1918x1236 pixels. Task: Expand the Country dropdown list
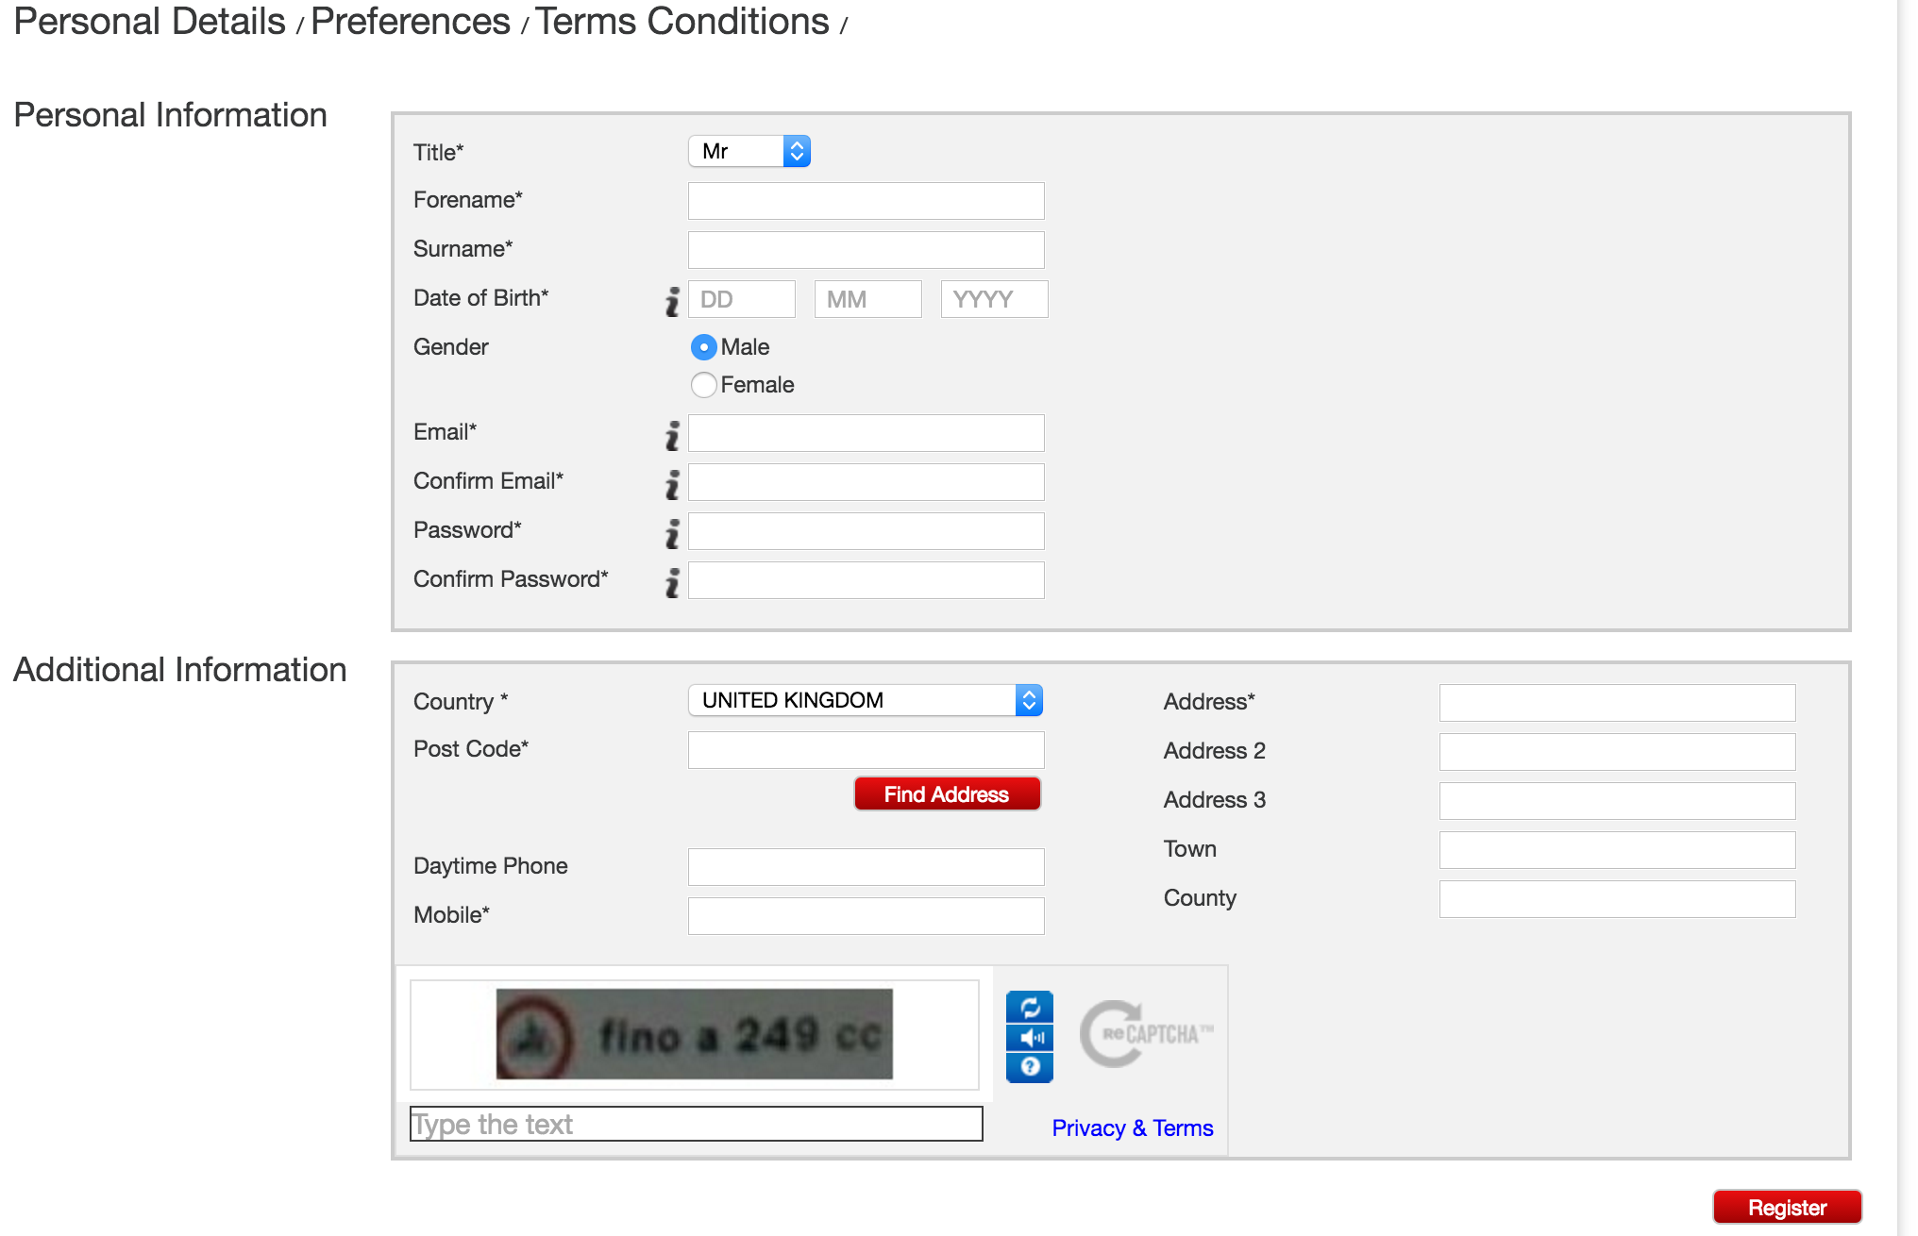coord(865,700)
